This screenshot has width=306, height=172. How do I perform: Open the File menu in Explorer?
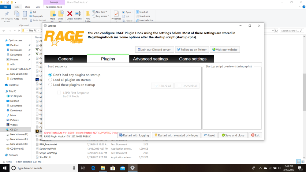click(x=6, y=7)
